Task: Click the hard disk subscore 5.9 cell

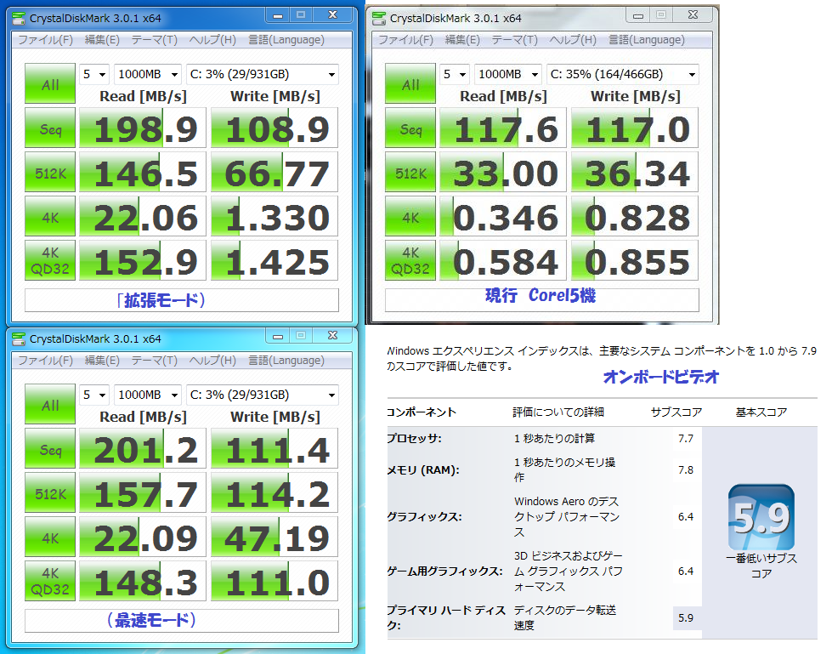Action: (x=688, y=618)
